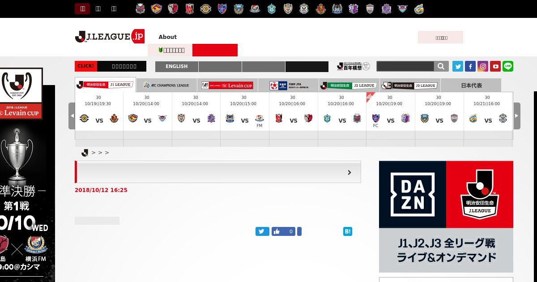537x282 pixels.
Task: Open Jubilo Iwata crest in top club bar
Action: (x=304, y=9)
